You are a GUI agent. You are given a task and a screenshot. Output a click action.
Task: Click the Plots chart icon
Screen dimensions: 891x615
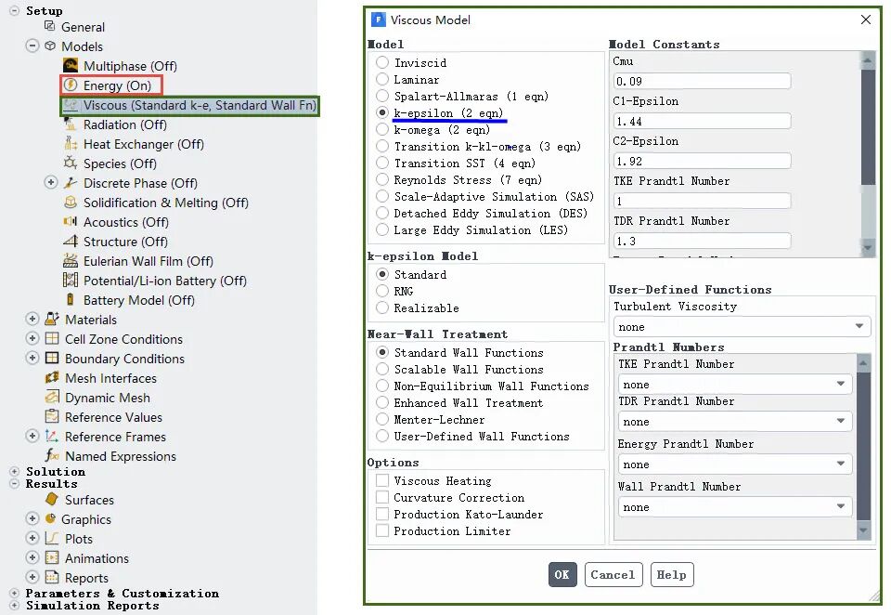pyautogui.click(x=52, y=538)
